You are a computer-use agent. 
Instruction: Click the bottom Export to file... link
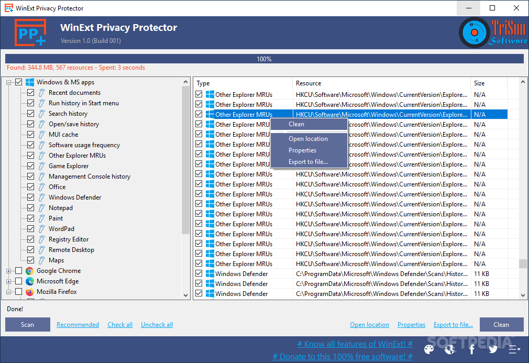pyautogui.click(x=453, y=325)
